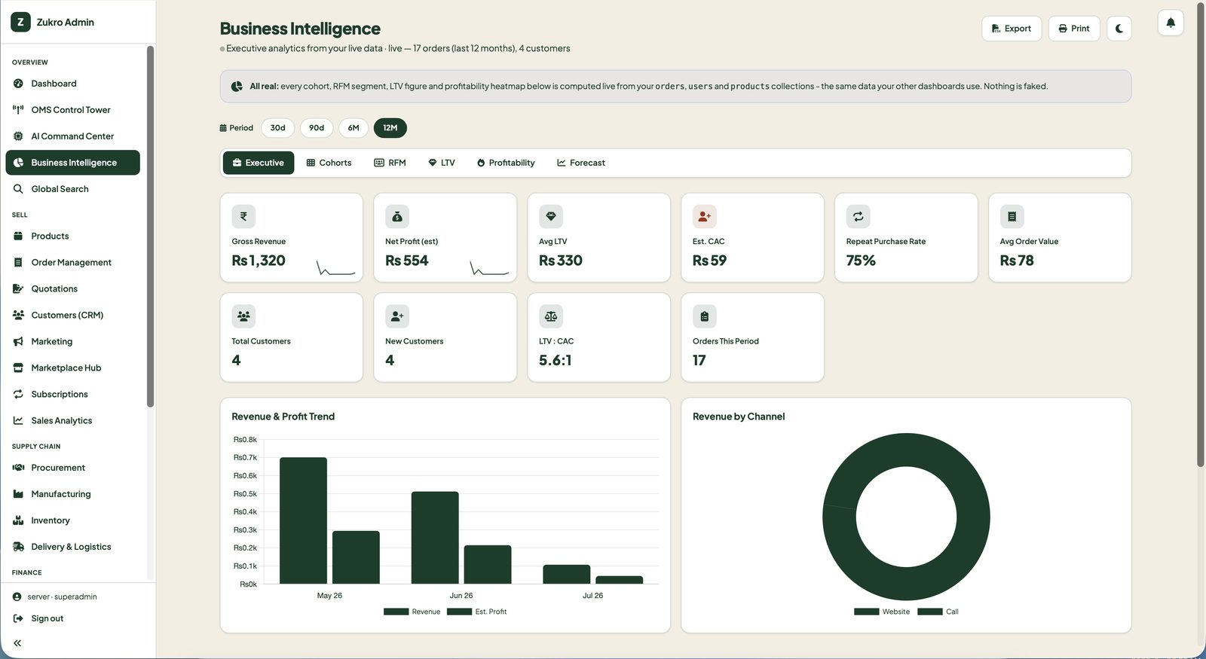
Task: Click the Zukro Admin logo icon
Action: 21,22
